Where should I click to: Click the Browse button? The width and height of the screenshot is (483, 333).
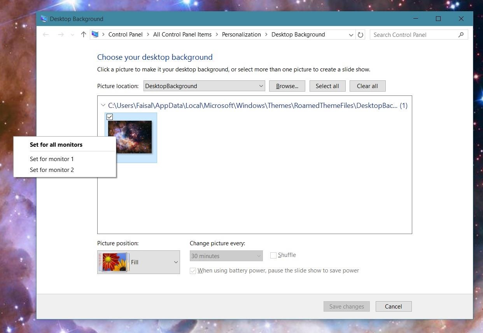[287, 86]
